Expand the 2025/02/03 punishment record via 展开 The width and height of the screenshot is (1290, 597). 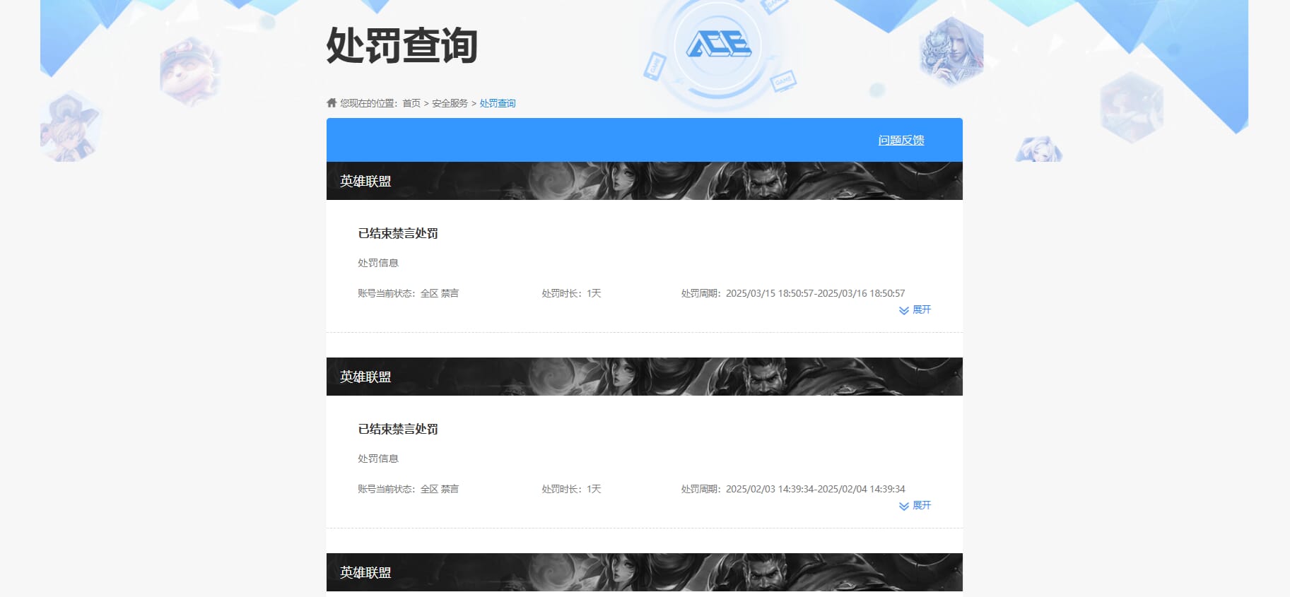pos(915,505)
